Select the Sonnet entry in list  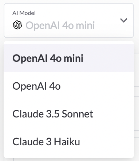[69, 114]
